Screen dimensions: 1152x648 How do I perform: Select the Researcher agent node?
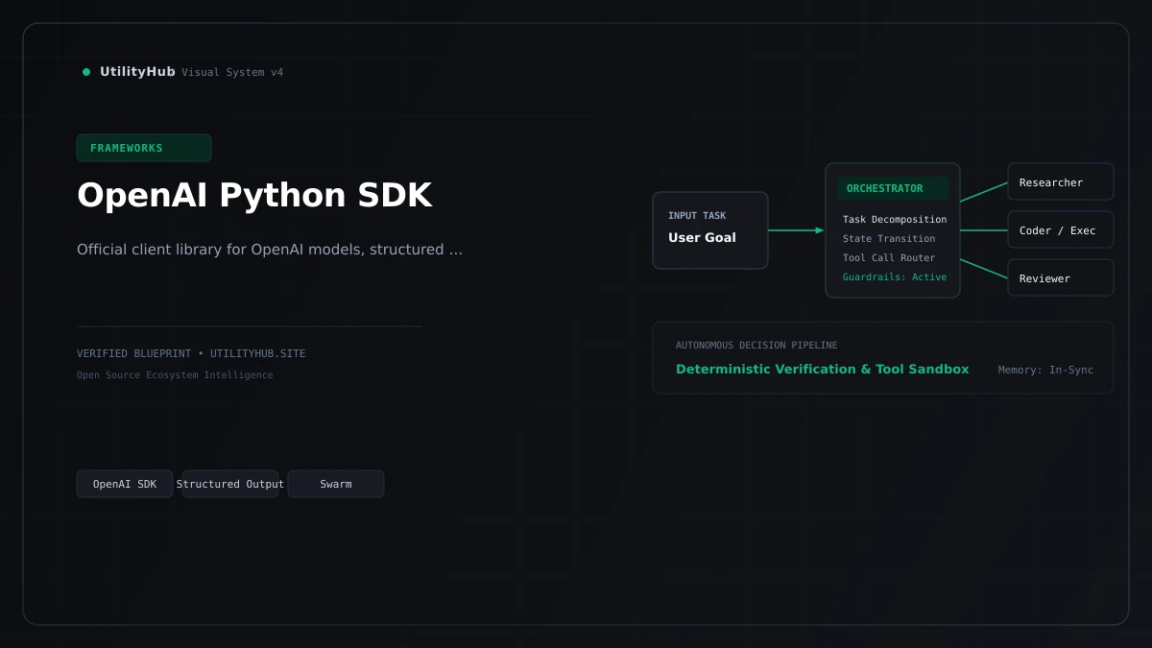1061,181
